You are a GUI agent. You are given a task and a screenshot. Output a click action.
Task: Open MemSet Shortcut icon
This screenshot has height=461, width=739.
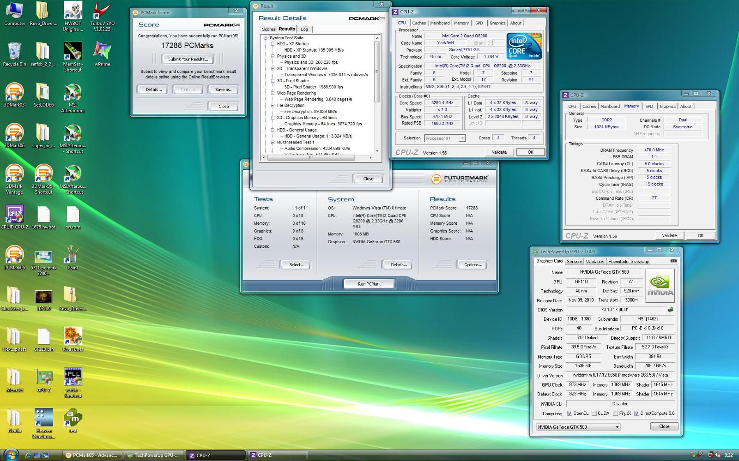coord(73,57)
